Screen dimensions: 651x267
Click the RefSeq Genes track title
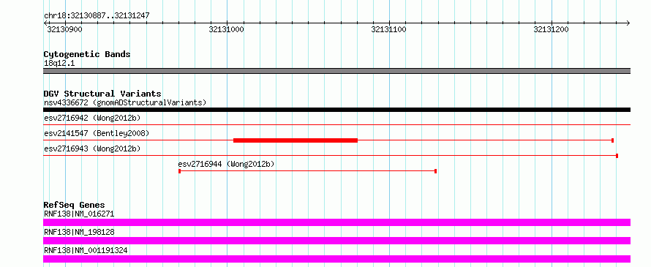74,205
